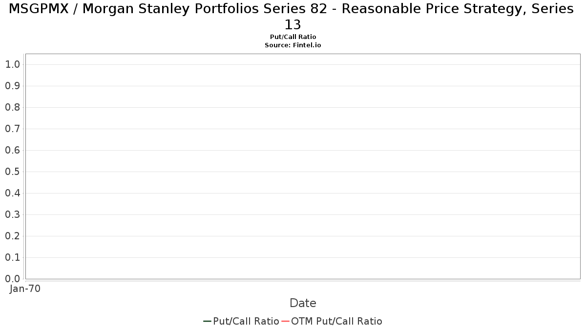Screen dimensions: 586x329
Task: Open the Source: Fintel.io link
Action: click(293, 45)
